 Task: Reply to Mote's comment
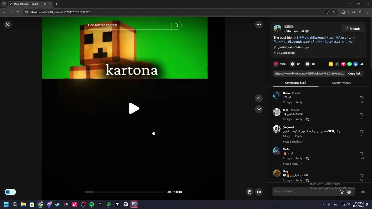pos(299,158)
